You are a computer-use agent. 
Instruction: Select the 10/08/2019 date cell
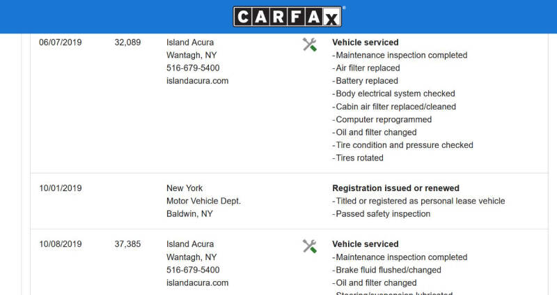tap(61, 244)
